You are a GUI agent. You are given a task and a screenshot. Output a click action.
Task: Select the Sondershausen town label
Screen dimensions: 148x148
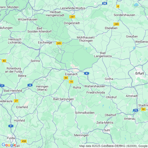click(x=124, y=15)
